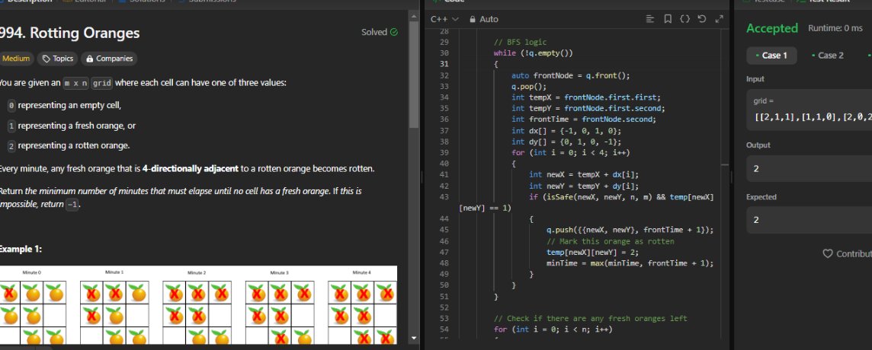The image size is (872, 350).
Task: Click the minTime = max(...) line
Action: click(630, 263)
